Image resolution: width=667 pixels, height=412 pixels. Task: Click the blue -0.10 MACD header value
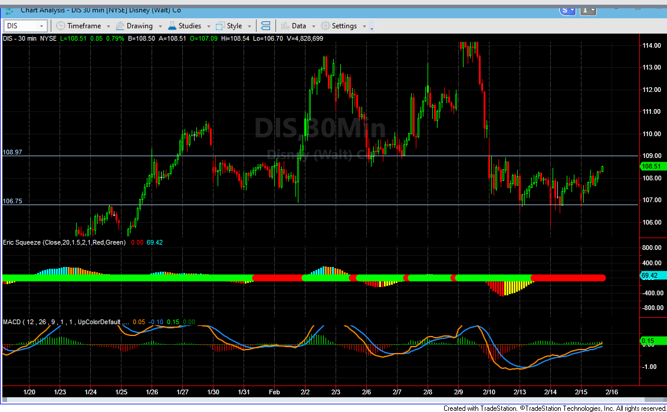[x=156, y=322]
